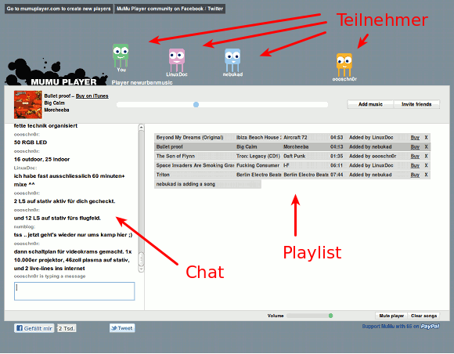Remove Space Invaders song with its X
The image size is (454, 354).
tap(426, 165)
